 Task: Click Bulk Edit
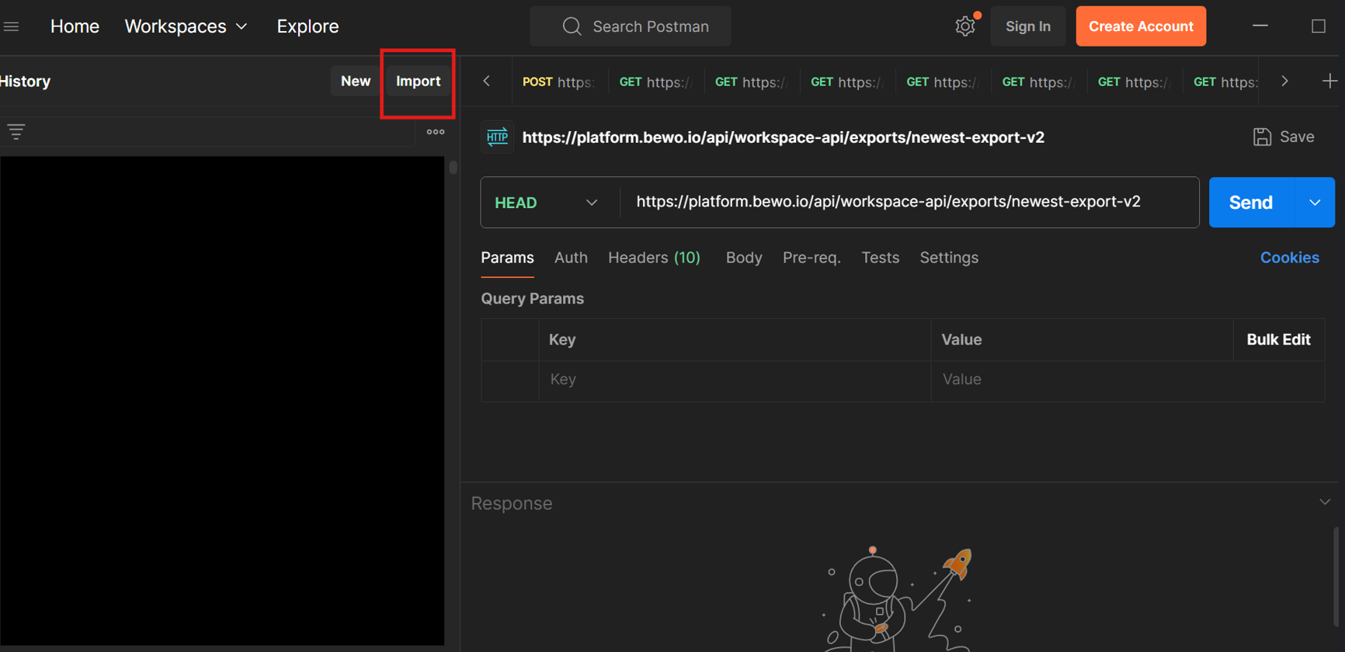pyautogui.click(x=1278, y=339)
